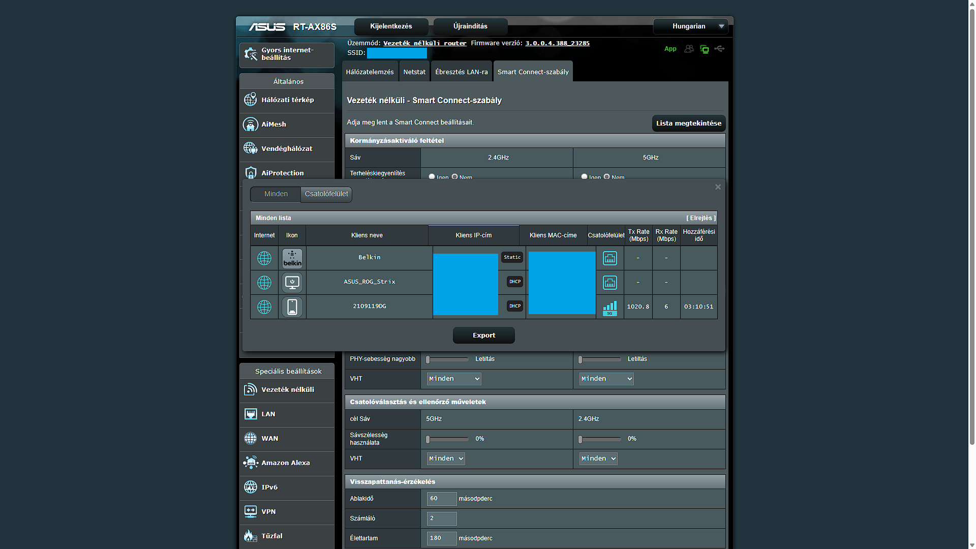976x549 pixels.
Task: Click the 2109119DG phone icon
Action: coord(292,307)
